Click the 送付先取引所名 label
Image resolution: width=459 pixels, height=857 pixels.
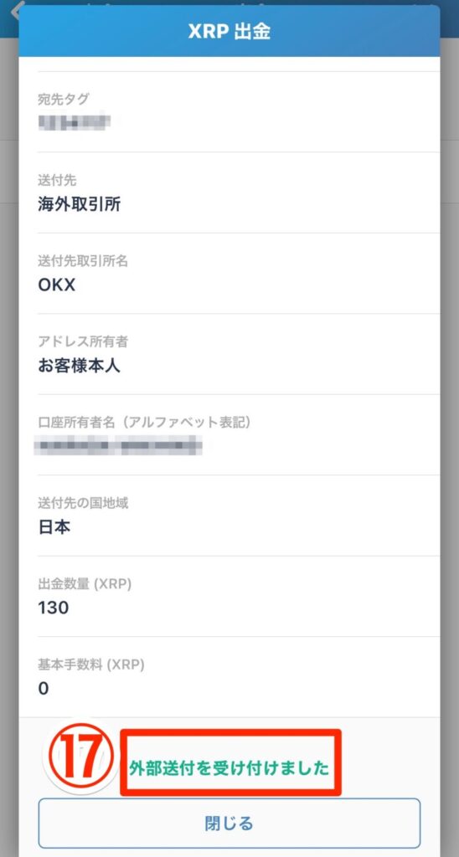point(83,261)
